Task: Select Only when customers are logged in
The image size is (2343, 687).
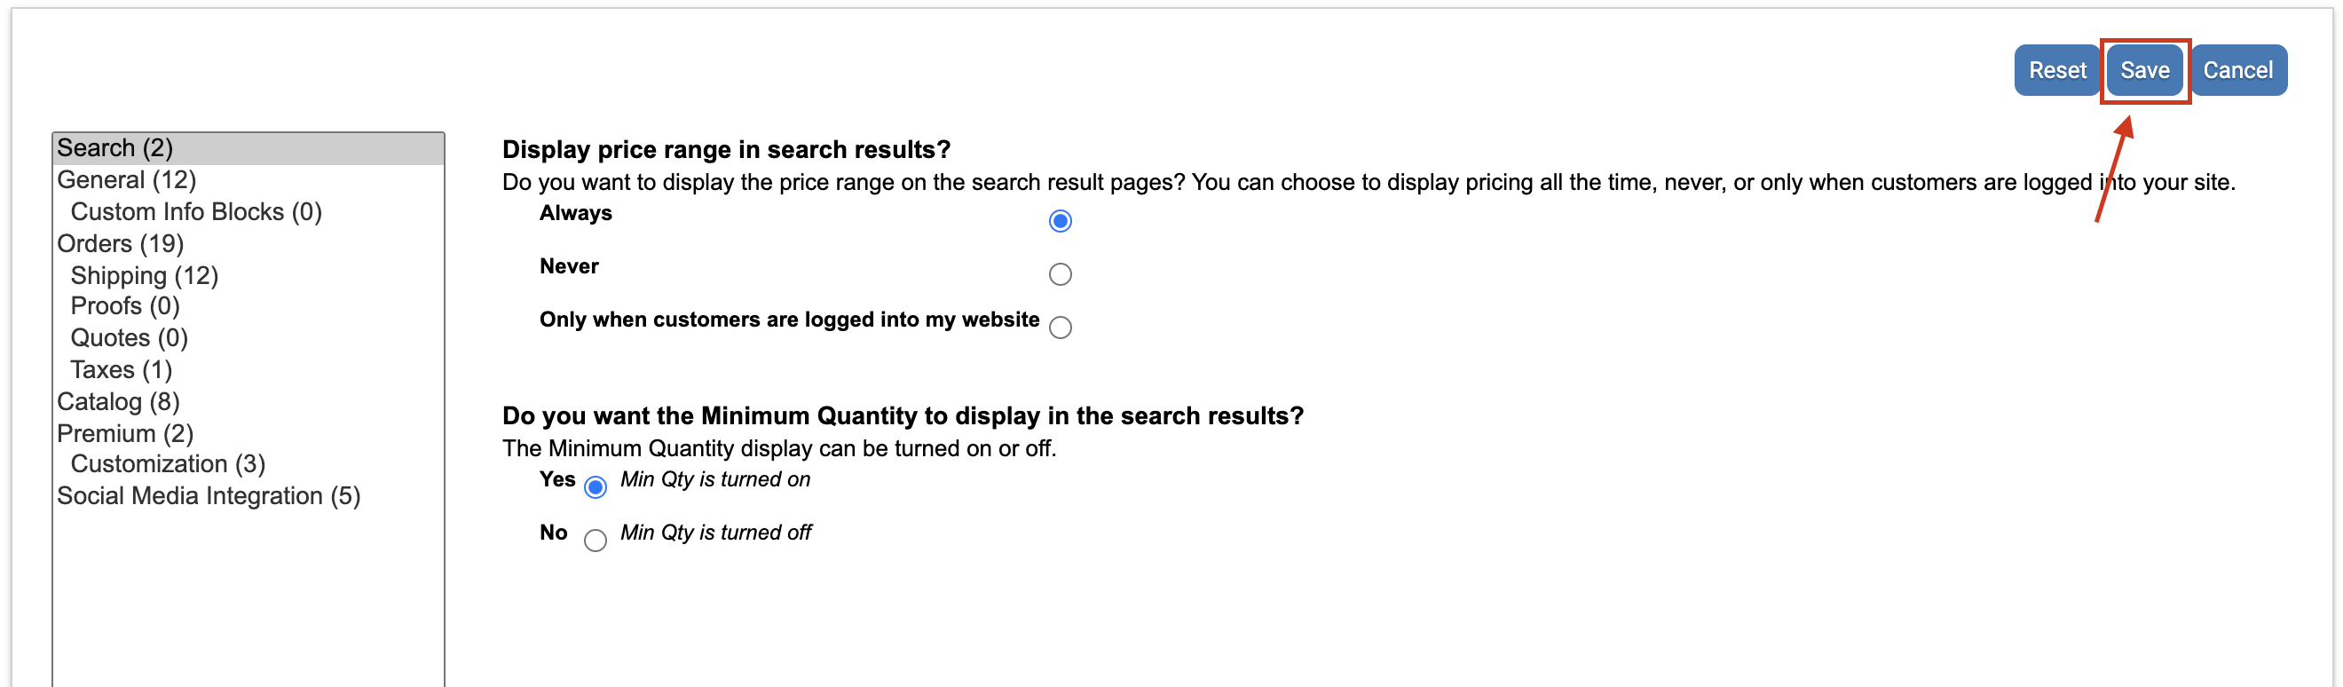Action: [x=1060, y=328]
